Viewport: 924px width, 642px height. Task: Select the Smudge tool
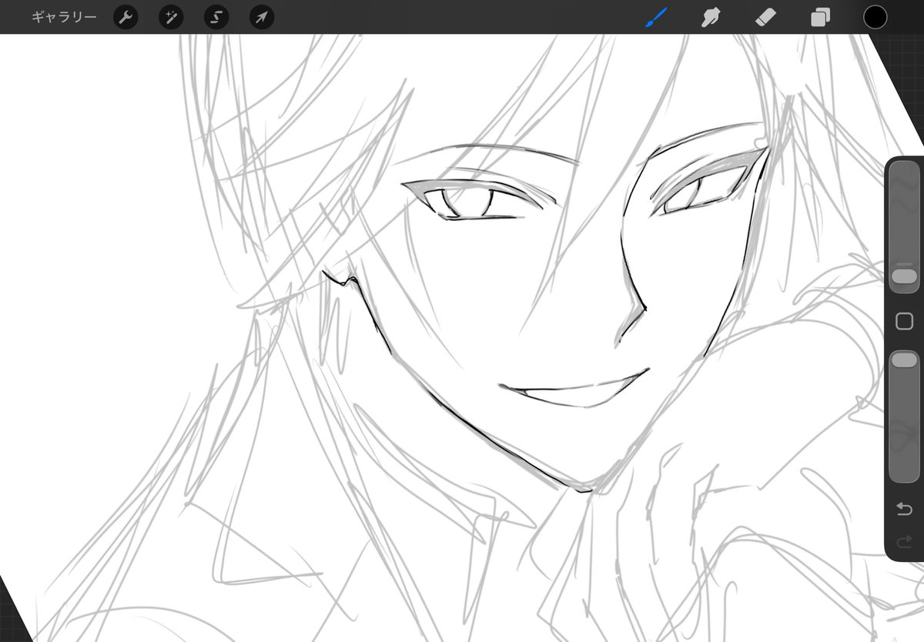click(x=711, y=17)
